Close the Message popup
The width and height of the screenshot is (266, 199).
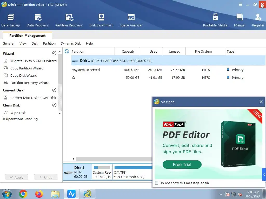click(x=261, y=102)
